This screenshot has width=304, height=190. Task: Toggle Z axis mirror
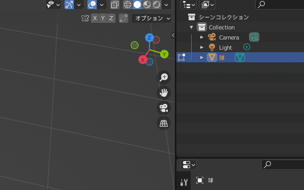111,18
